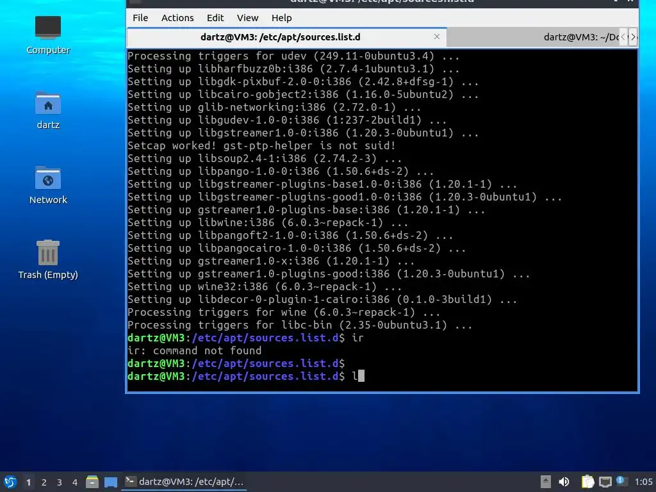Select terminal task button dartz@VM3: /etc/apt/...
The height and width of the screenshot is (492, 656).
184,482
